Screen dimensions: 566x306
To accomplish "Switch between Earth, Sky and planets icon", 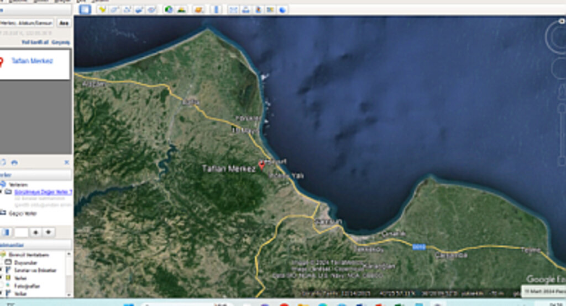I will pos(198,10).
